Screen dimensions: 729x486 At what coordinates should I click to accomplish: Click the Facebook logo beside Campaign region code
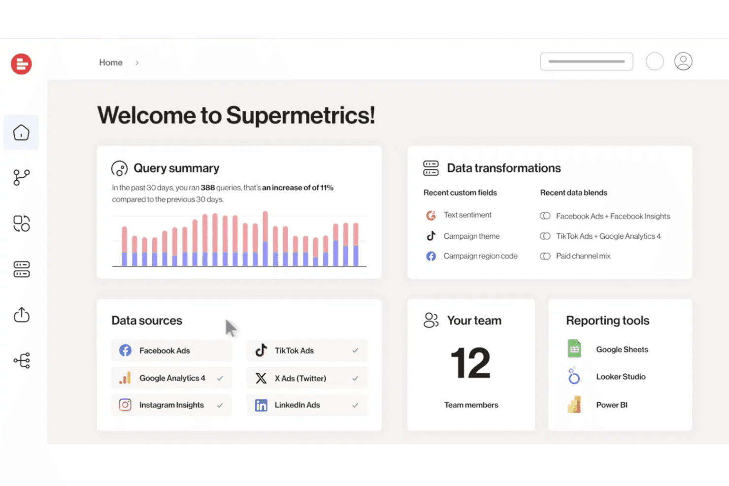click(x=431, y=256)
